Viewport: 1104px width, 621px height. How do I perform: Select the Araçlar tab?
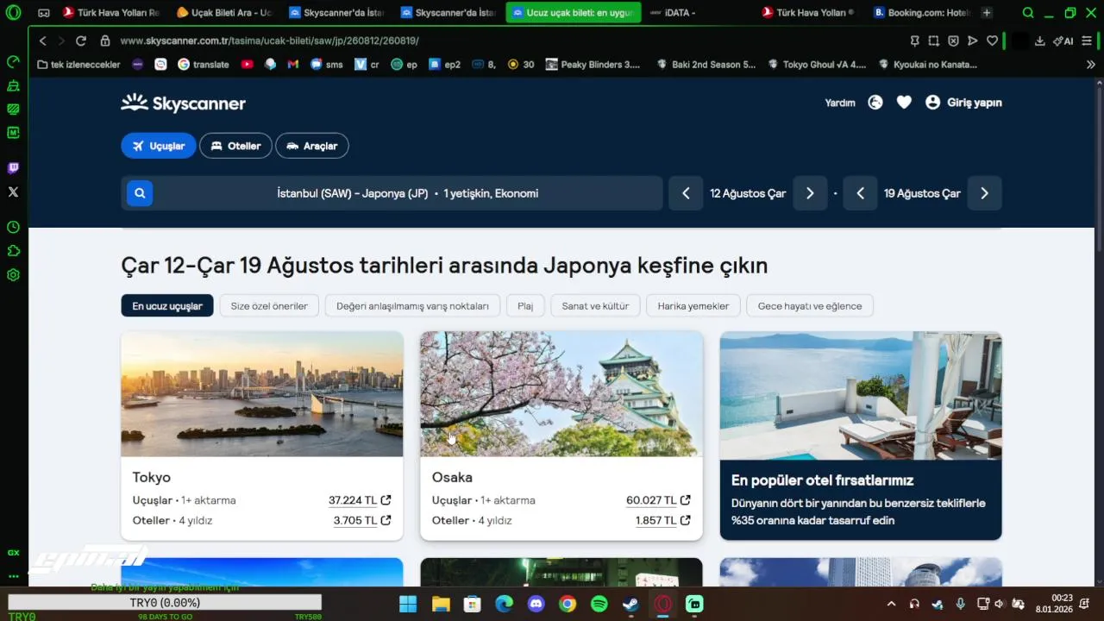point(312,146)
